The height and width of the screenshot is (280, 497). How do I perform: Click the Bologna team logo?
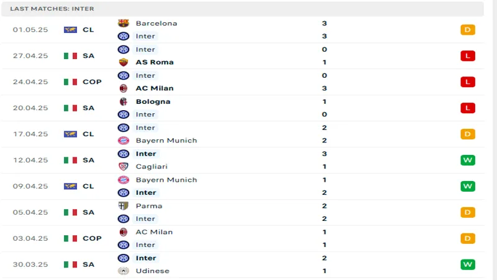point(123,101)
